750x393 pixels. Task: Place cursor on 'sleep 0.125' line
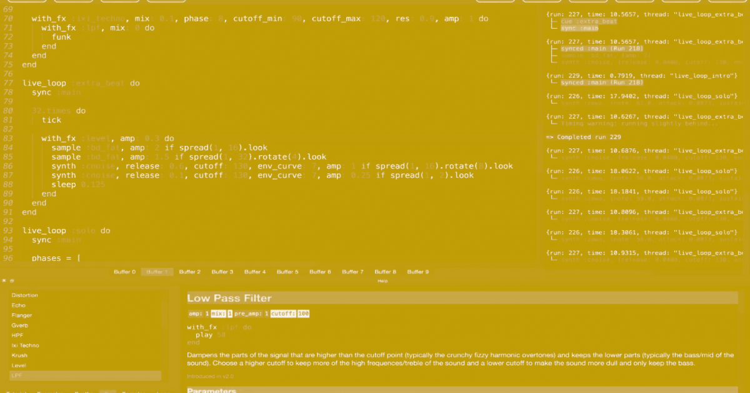point(77,185)
